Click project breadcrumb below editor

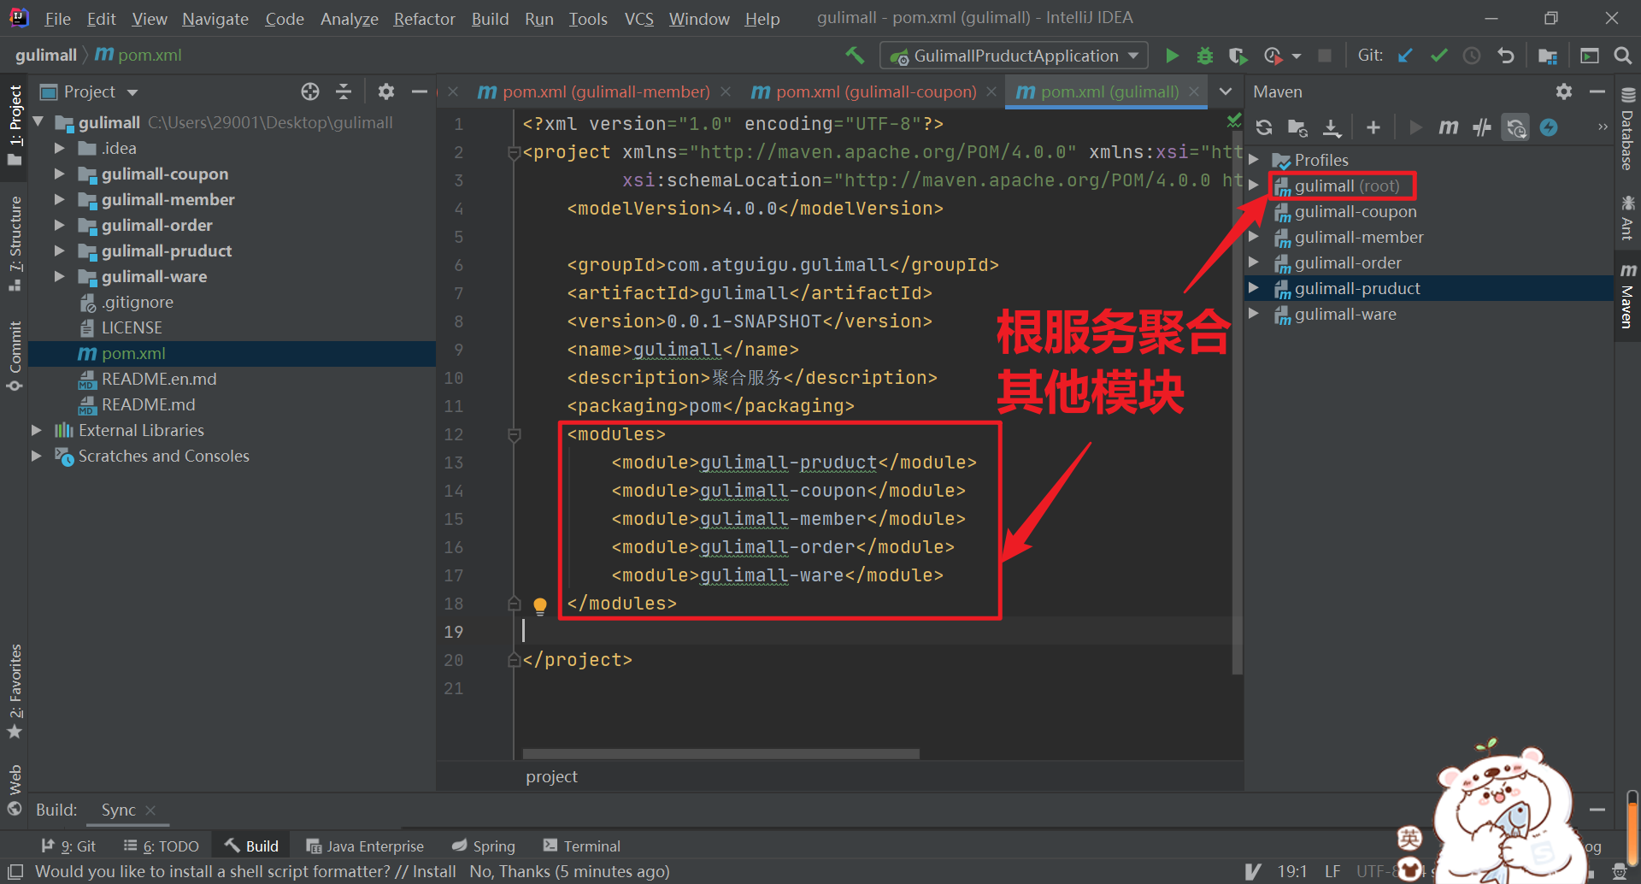551,776
